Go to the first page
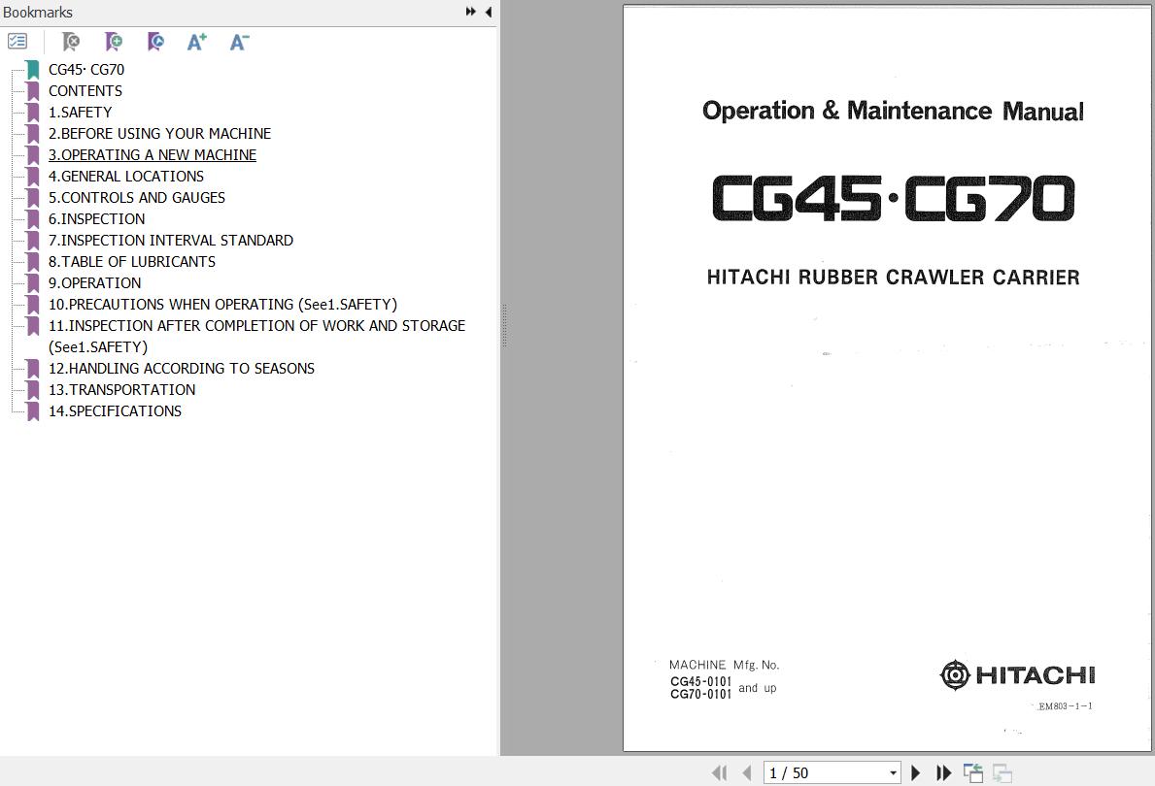 (719, 772)
